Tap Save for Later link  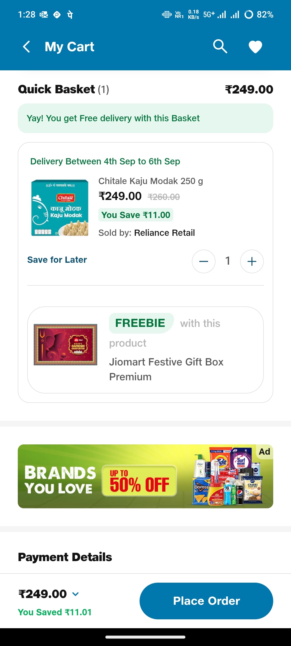click(x=57, y=260)
